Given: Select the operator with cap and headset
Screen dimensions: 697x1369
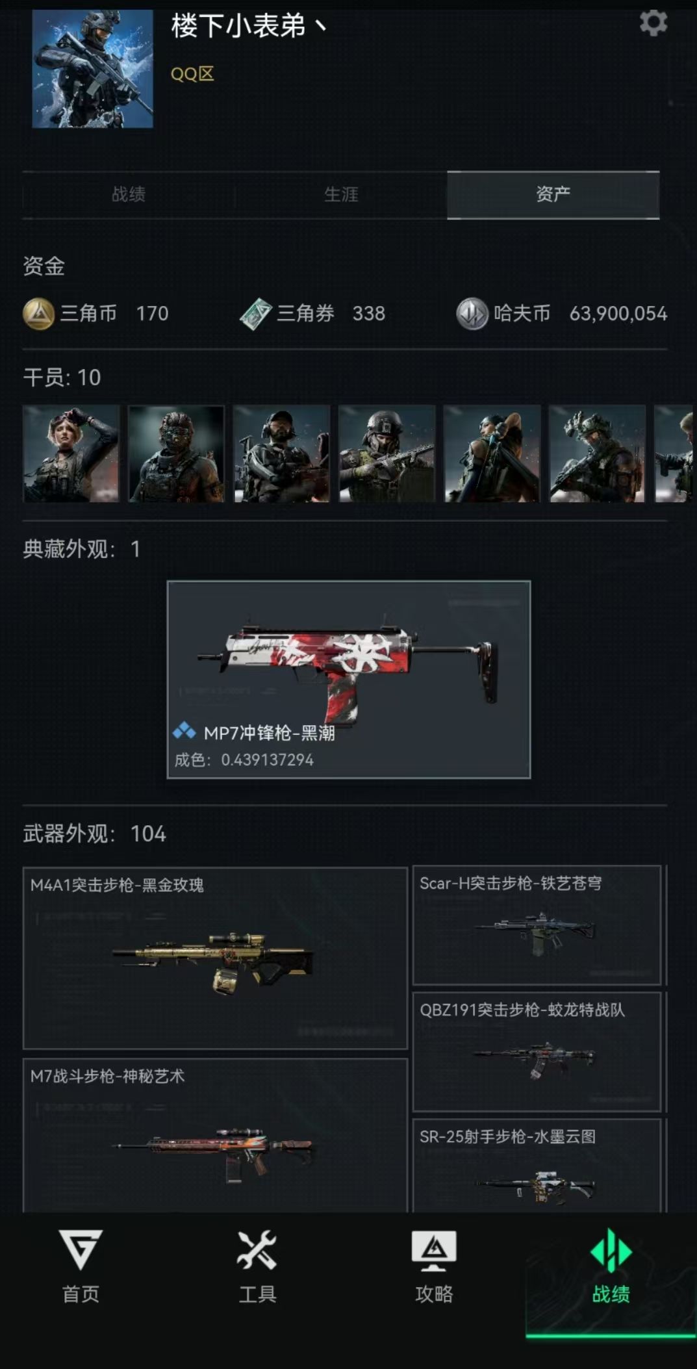Looking at the screenshot, I should tap(282, 454).
